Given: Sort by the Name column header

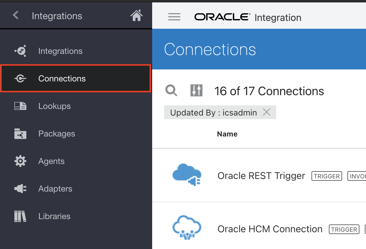Looking at the screenshot, I should [227, 134].
